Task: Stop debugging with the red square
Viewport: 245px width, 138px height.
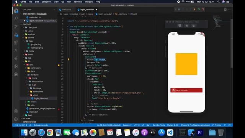Action: point(203,9)
